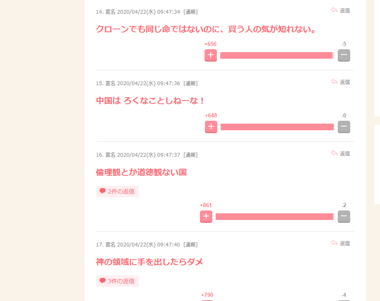Screen dimensions: 380x301
Task: Upvote comment 14 with the plus button
Action: tap(211, 55)
